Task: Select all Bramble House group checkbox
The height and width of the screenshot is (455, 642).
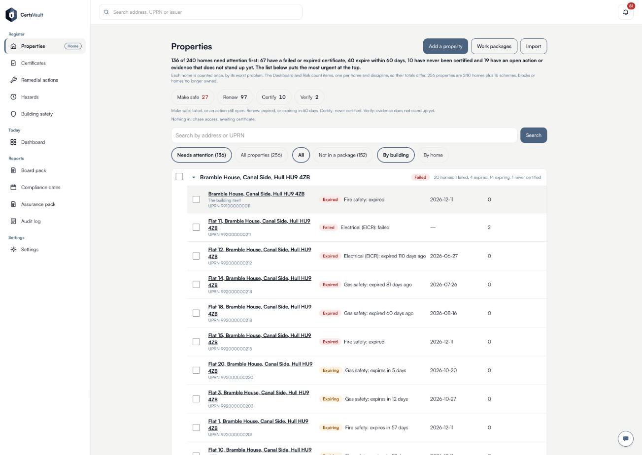Action: click(179, 177)
